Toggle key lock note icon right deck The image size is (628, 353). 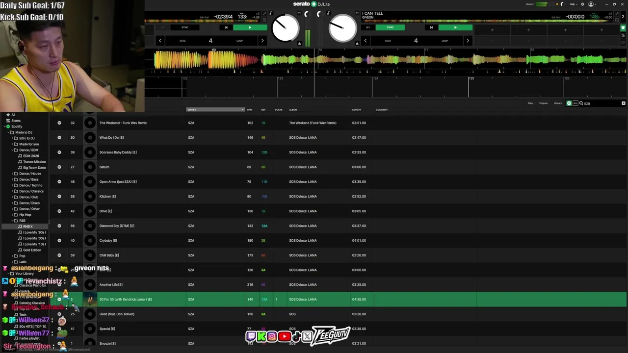(x=328, y=13)
